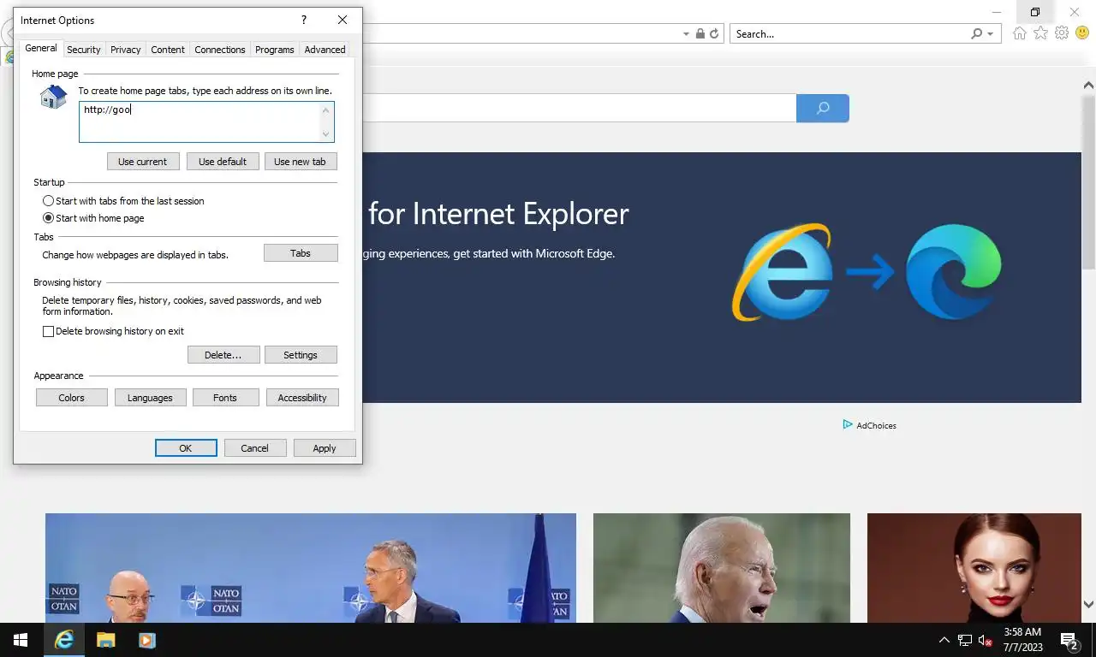
Task: Open the Fonts button
Action: pyautogui.click(x=225, y=398)
